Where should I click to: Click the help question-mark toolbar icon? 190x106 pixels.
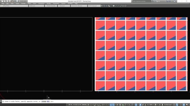tap(113, 6)
